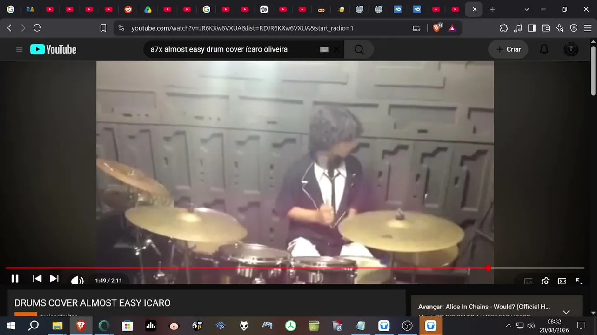Viewport: 597px width, 335px height.
Task: Toggle theater mode in the player
Action: pos(562,281)
